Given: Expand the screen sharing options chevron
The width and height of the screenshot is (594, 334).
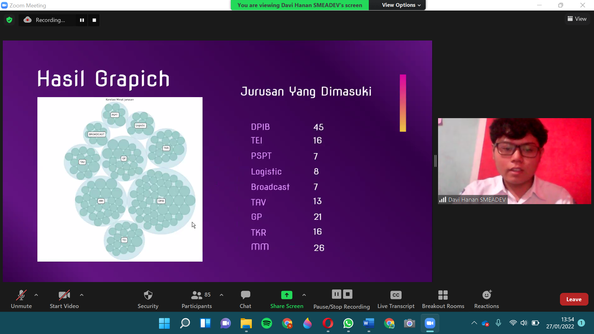Looking at the screenshot, I should (304, 295).
